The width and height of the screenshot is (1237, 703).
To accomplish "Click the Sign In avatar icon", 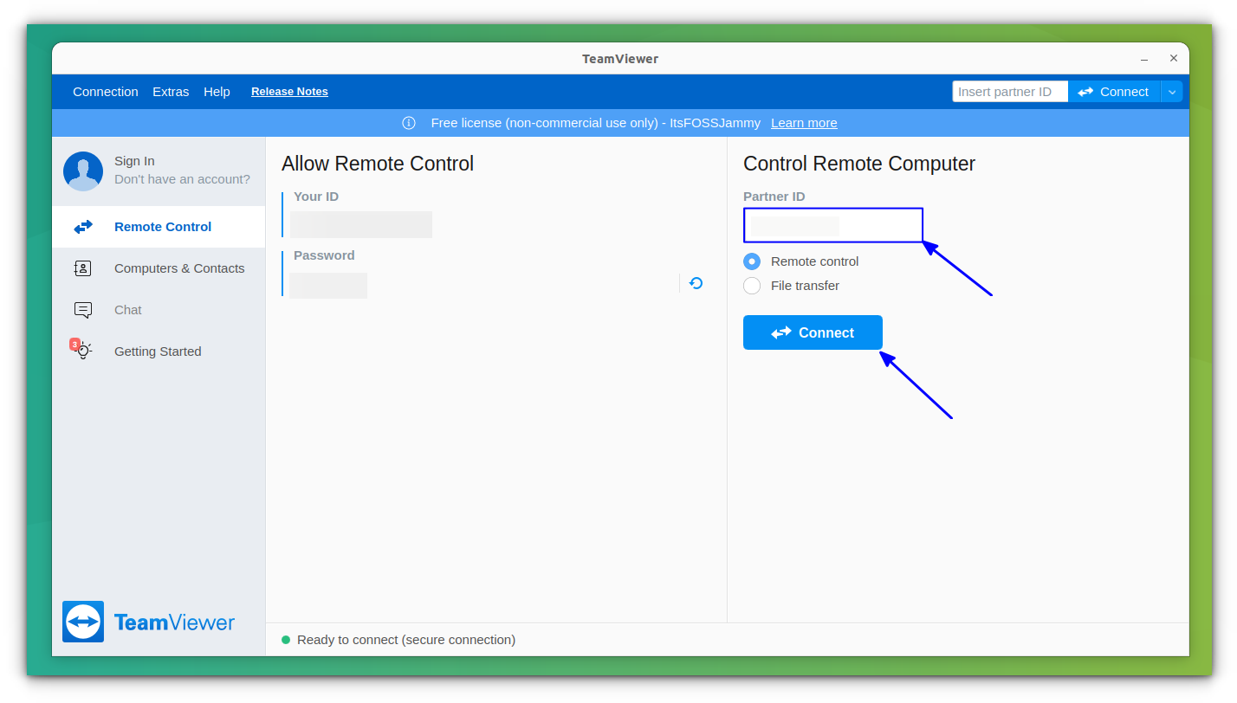I will pyautogui.click(x=83, y=171).
